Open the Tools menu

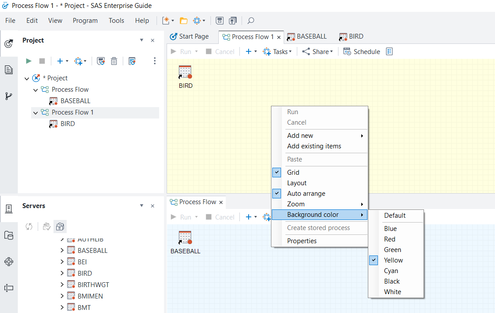coord(116,21)
